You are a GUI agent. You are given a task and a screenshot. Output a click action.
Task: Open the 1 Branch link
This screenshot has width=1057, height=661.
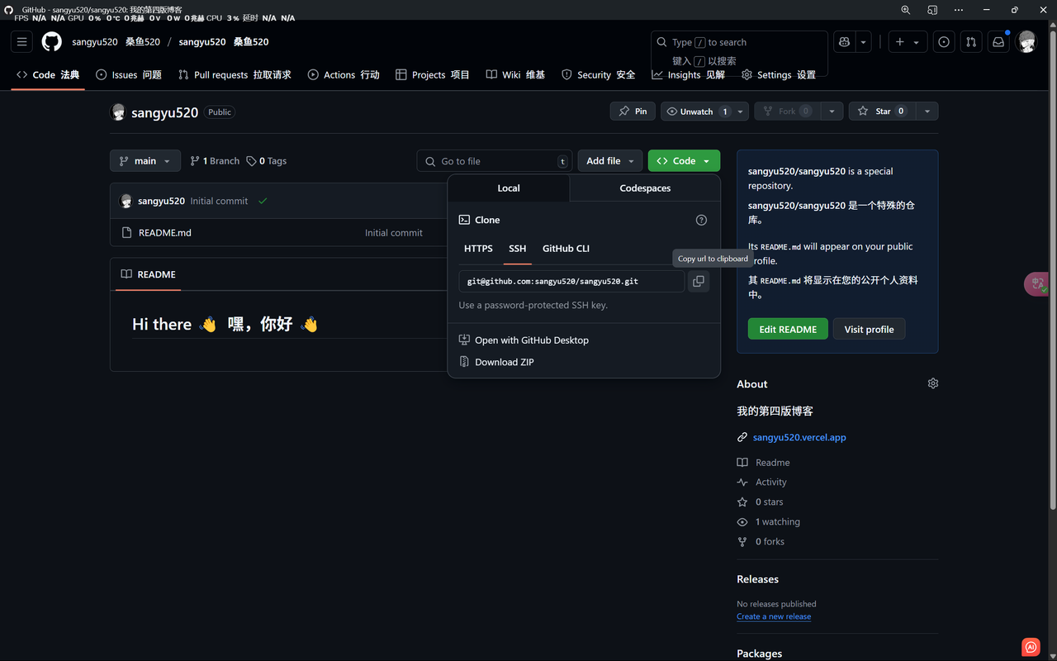point(215,161)
